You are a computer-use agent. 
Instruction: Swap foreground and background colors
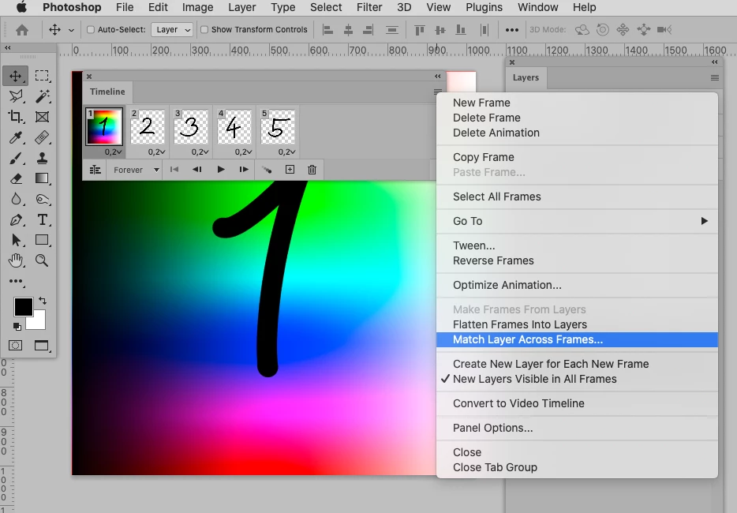43,300
